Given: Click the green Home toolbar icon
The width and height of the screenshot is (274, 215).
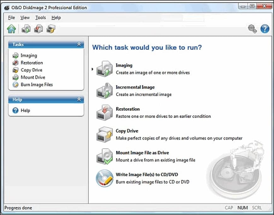Looking at the screenshot, I should tap(12, 29).
